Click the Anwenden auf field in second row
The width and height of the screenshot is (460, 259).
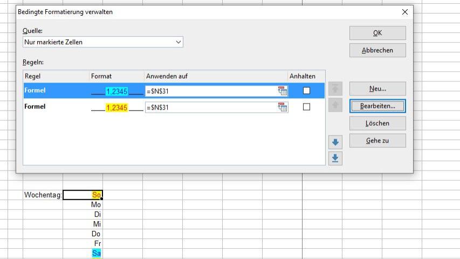click(210, 107)
